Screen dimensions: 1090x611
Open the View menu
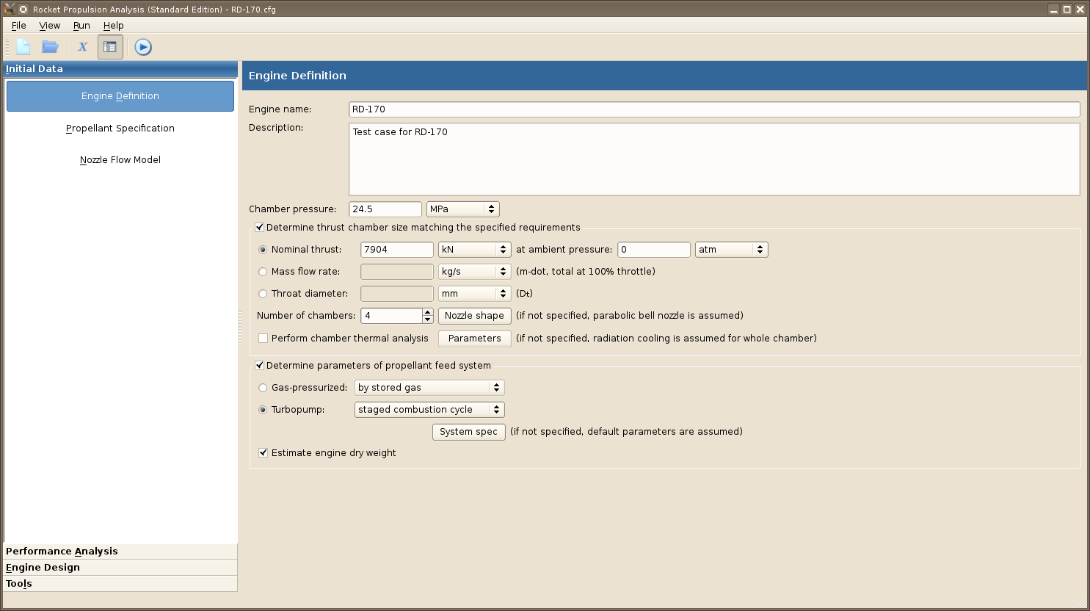coord(50,26)
